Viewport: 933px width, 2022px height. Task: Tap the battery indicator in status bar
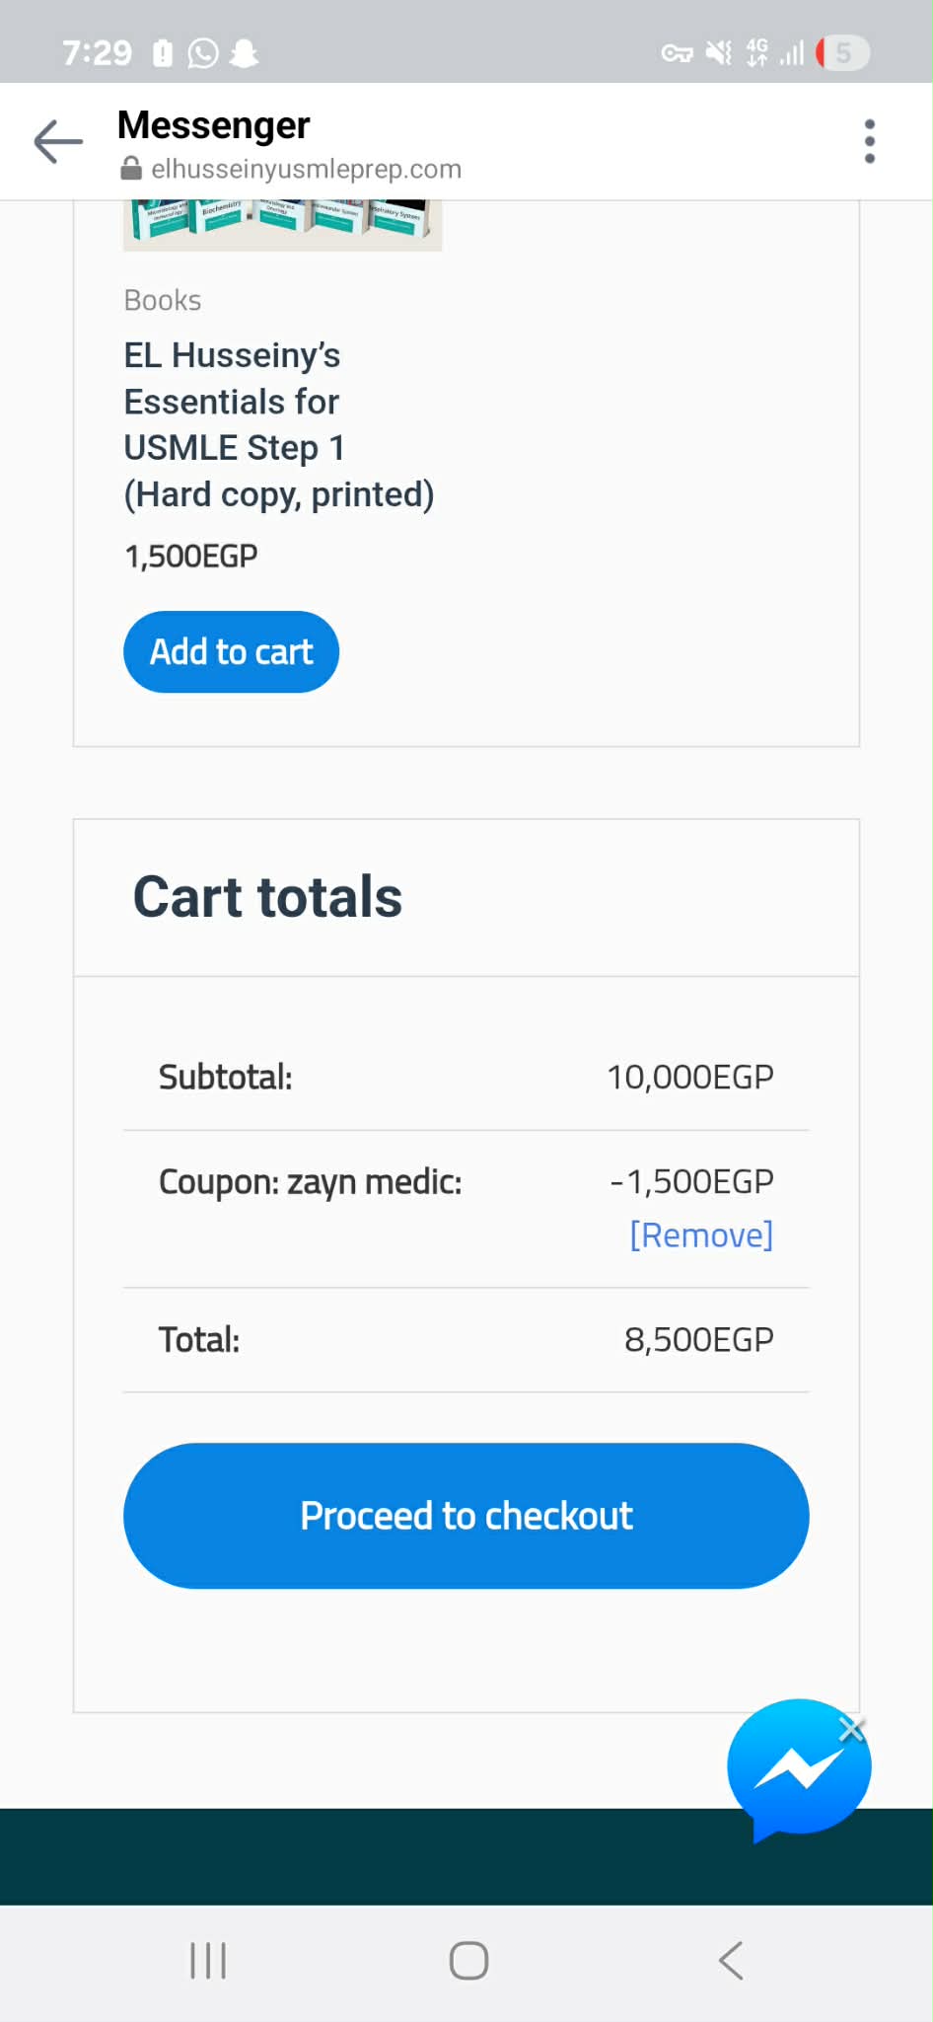[843, 53]
